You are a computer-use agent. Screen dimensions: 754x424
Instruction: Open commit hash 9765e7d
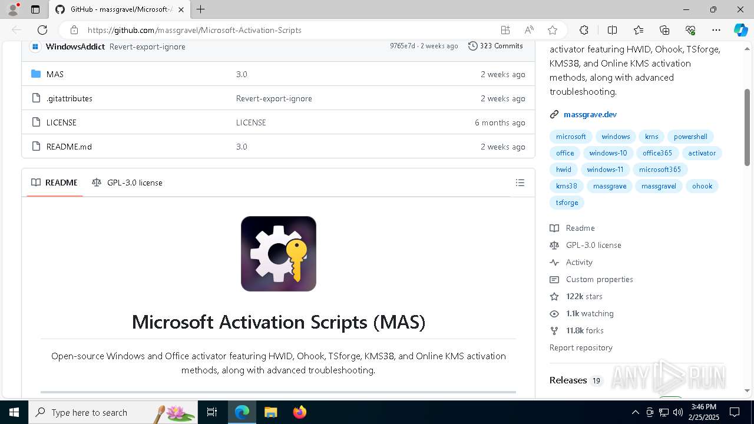point(402,46)
